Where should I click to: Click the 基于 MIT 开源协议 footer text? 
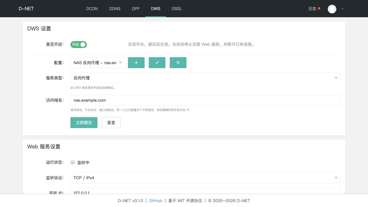185,201
